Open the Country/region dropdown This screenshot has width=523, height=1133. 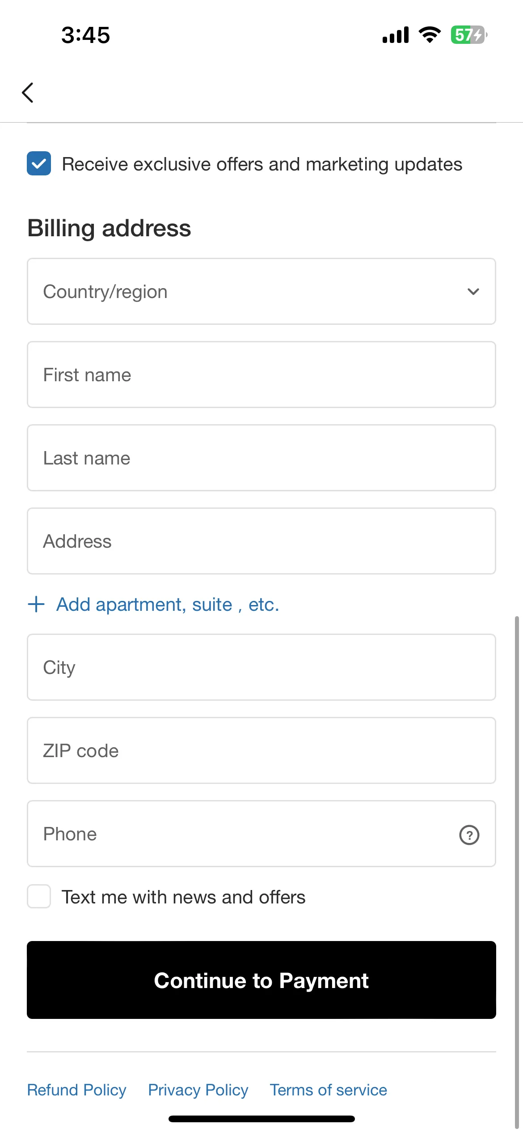[x=261, y=291]
